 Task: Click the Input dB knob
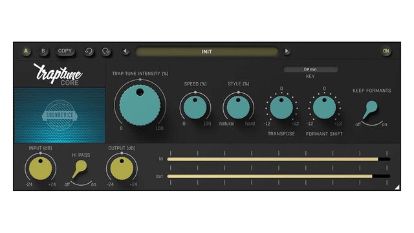click(x=40, y=168)
